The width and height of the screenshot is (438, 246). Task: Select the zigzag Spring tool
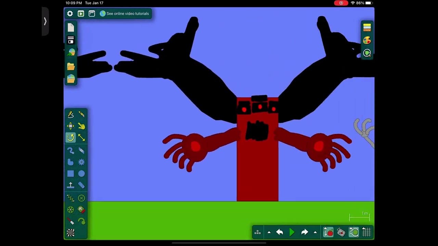coord(70,198)
